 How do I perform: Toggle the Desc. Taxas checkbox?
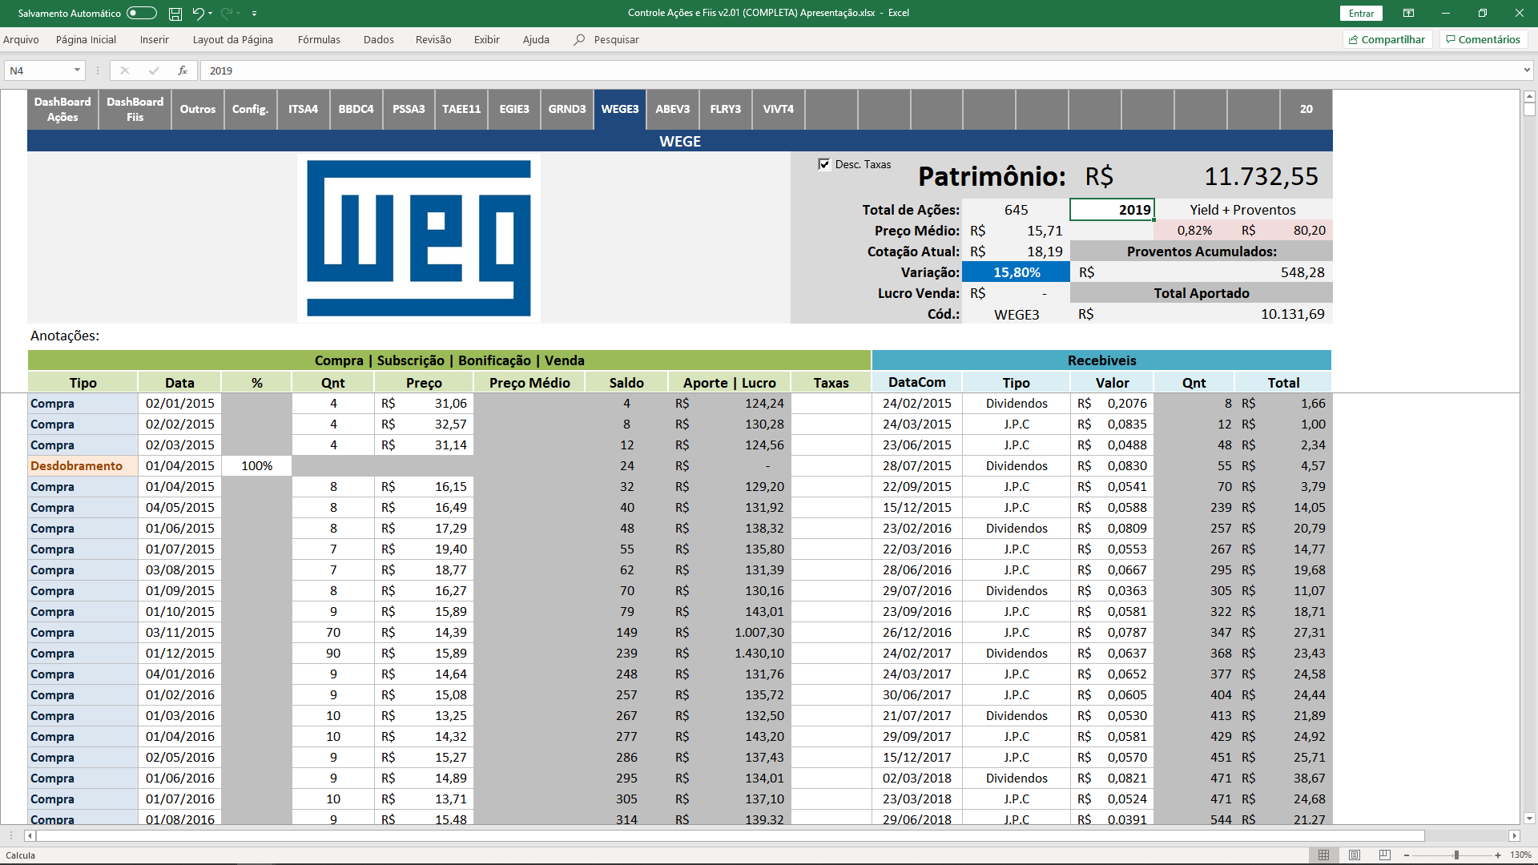[824, 164]
